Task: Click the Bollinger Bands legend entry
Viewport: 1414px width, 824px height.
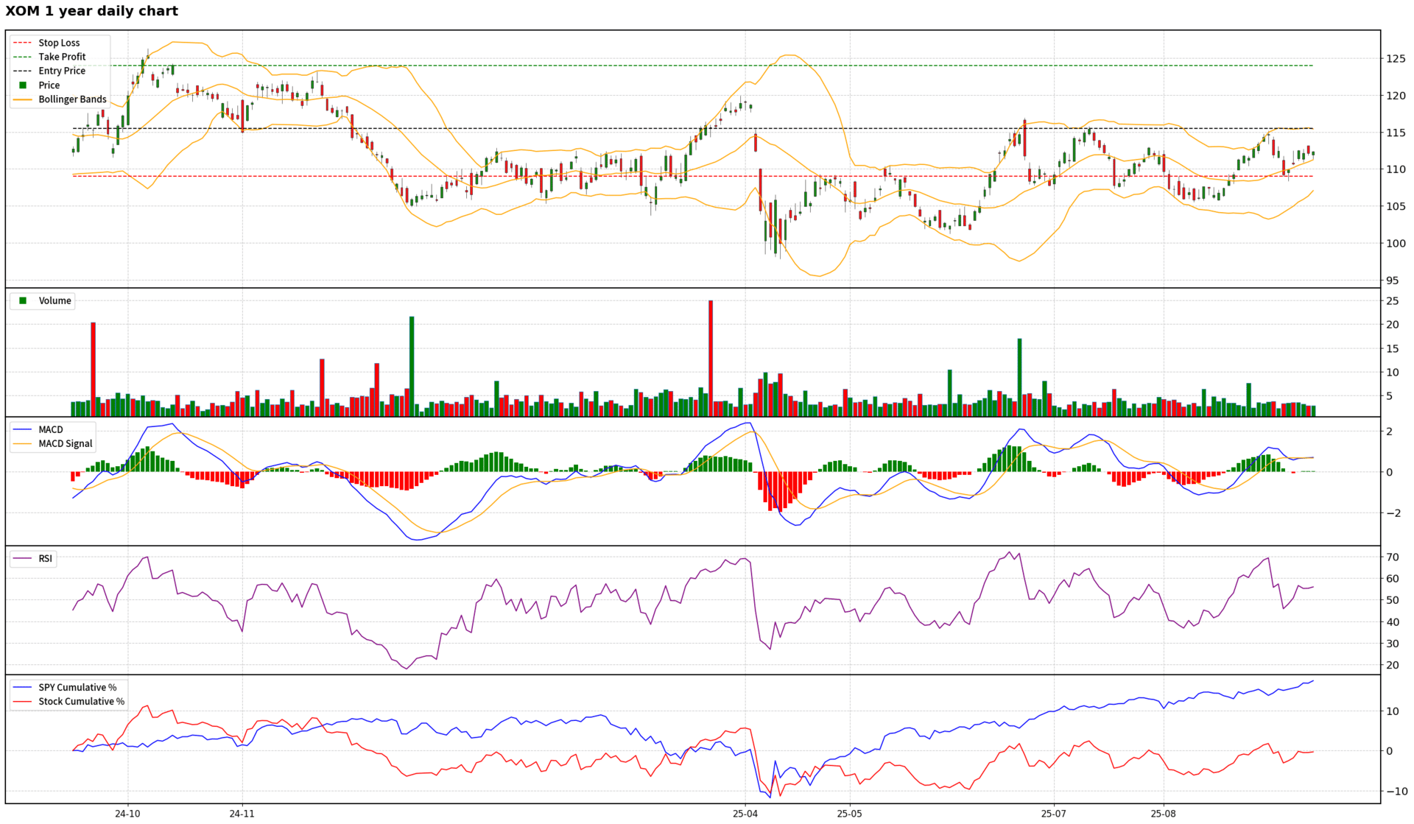Action: (72, 99)
